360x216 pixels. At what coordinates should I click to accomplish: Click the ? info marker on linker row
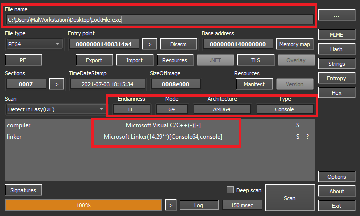point(308,137)
